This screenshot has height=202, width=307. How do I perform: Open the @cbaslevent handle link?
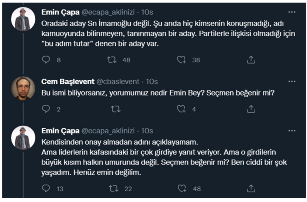point(118,81)
